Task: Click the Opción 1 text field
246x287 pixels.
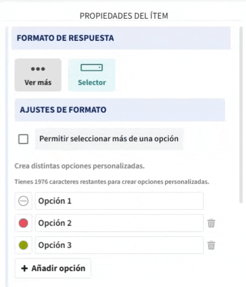Action: (119, 201)
